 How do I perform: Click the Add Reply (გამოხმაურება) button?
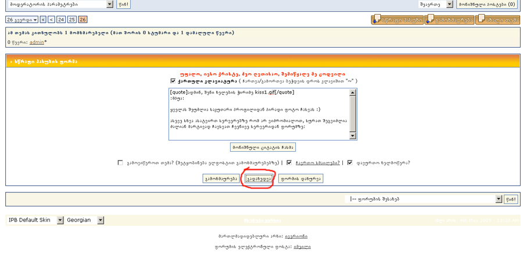coord(449,20)
